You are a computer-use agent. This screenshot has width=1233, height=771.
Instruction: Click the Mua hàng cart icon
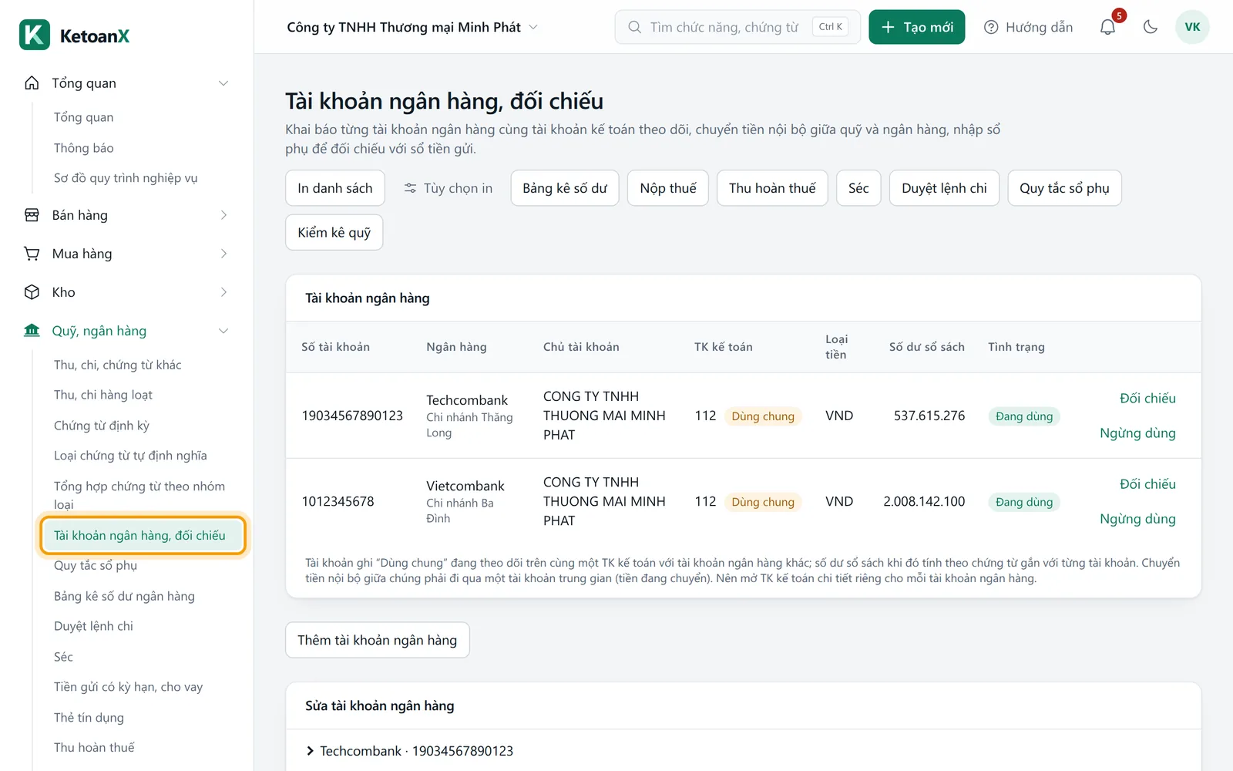point(32,254)
